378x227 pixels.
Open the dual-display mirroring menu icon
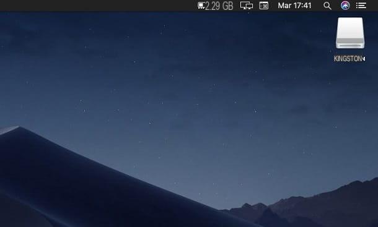(x=247, y=6)
